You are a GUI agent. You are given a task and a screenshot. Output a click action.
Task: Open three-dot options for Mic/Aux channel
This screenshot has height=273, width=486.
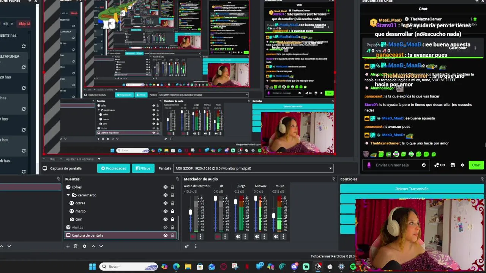point(264,237)
